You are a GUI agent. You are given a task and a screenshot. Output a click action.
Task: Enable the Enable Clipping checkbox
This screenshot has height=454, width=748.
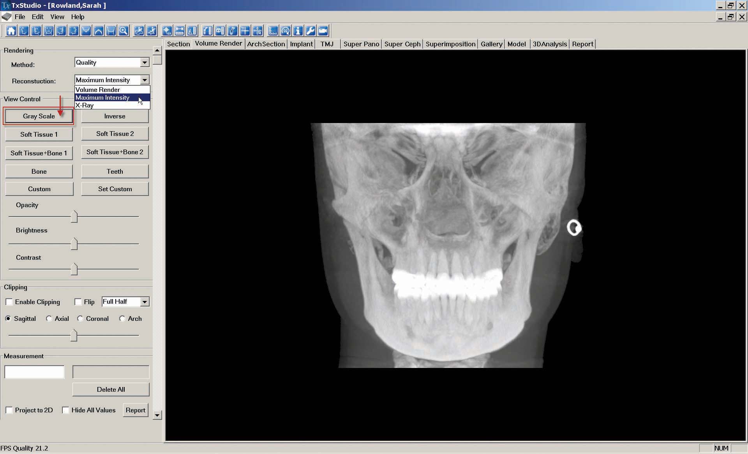coord(9,302)
